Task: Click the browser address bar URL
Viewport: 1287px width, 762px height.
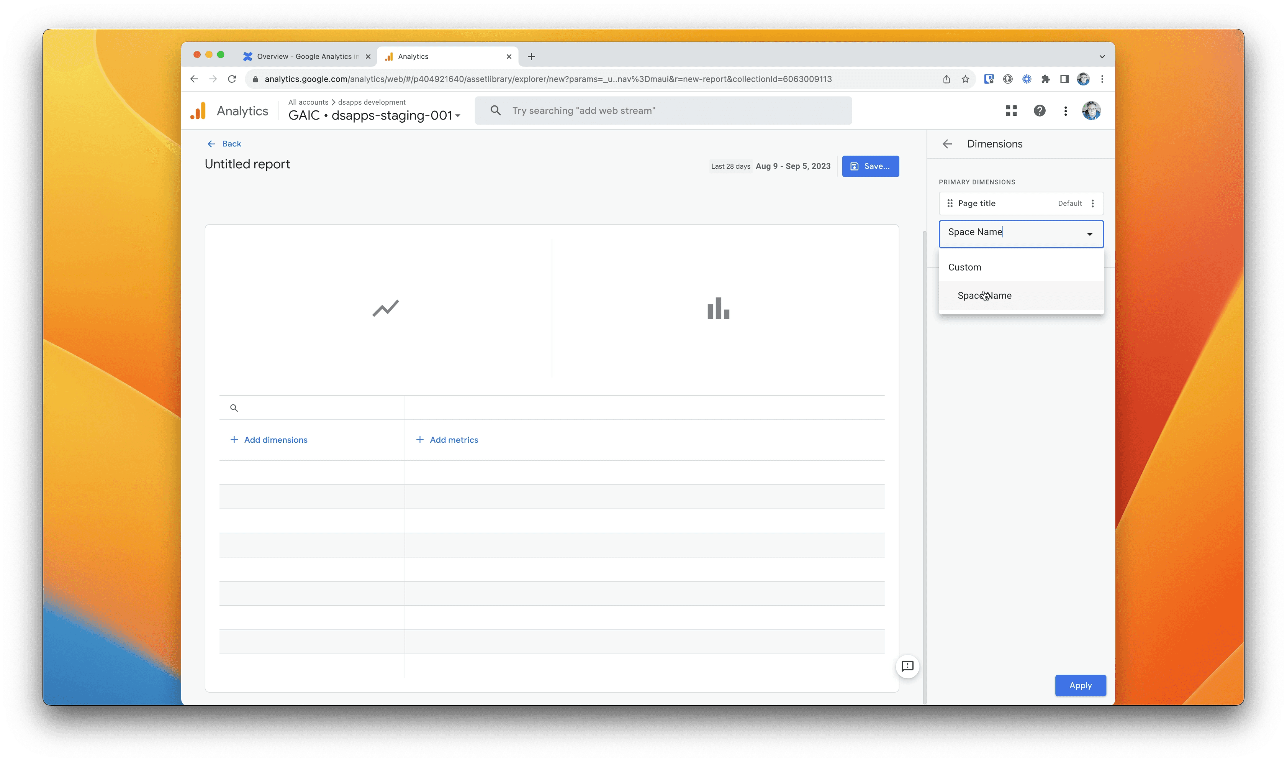Action: 548,79
